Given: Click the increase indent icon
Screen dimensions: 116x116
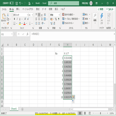Looking at the screenshot, I should coord(39,23).
